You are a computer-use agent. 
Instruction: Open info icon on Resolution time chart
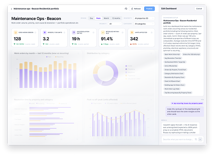[78, 100]
